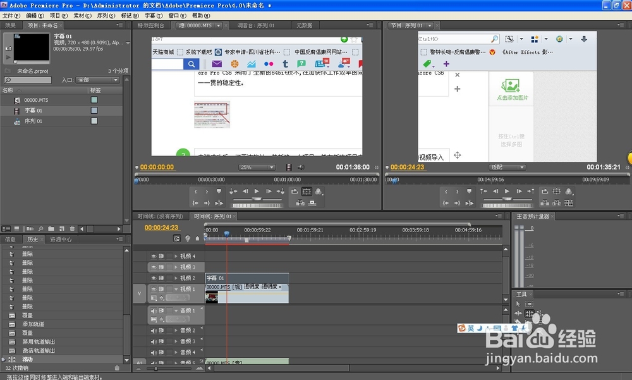Create a new bin in Project panel

[51, 229]
